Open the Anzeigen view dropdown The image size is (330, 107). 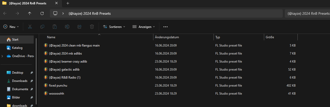tap(144, 27)
